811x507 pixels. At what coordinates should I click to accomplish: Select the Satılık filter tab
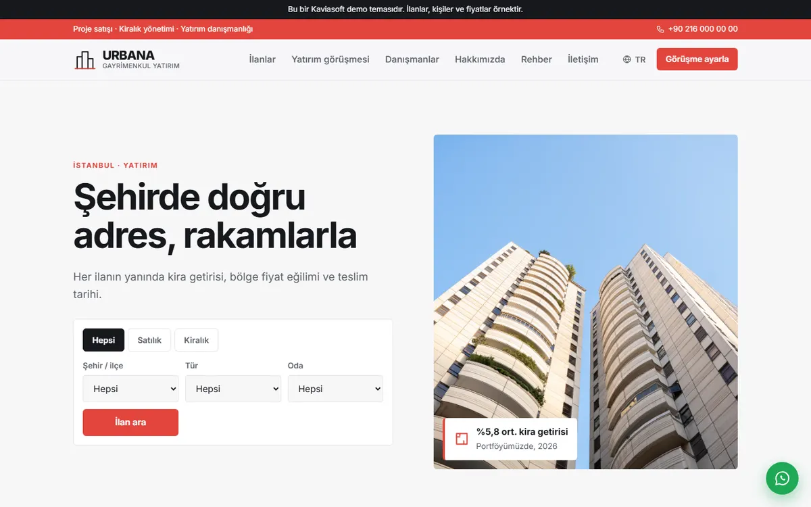click(149, 340)
